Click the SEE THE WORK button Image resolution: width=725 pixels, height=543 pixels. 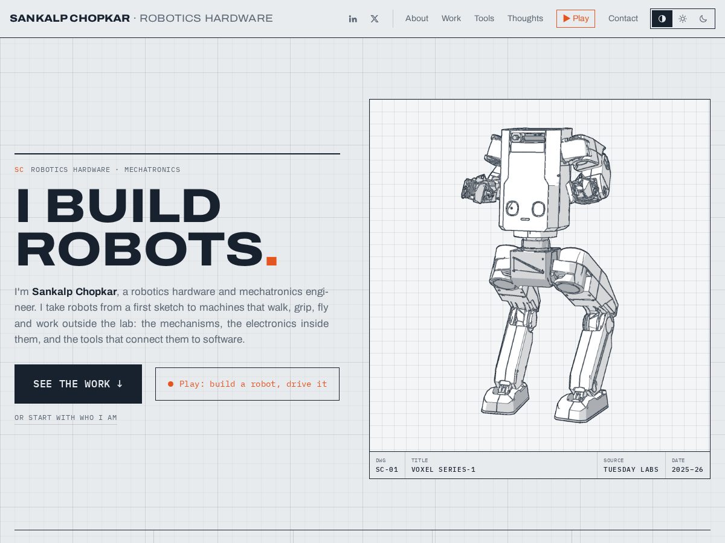click(x=78, y=384)
